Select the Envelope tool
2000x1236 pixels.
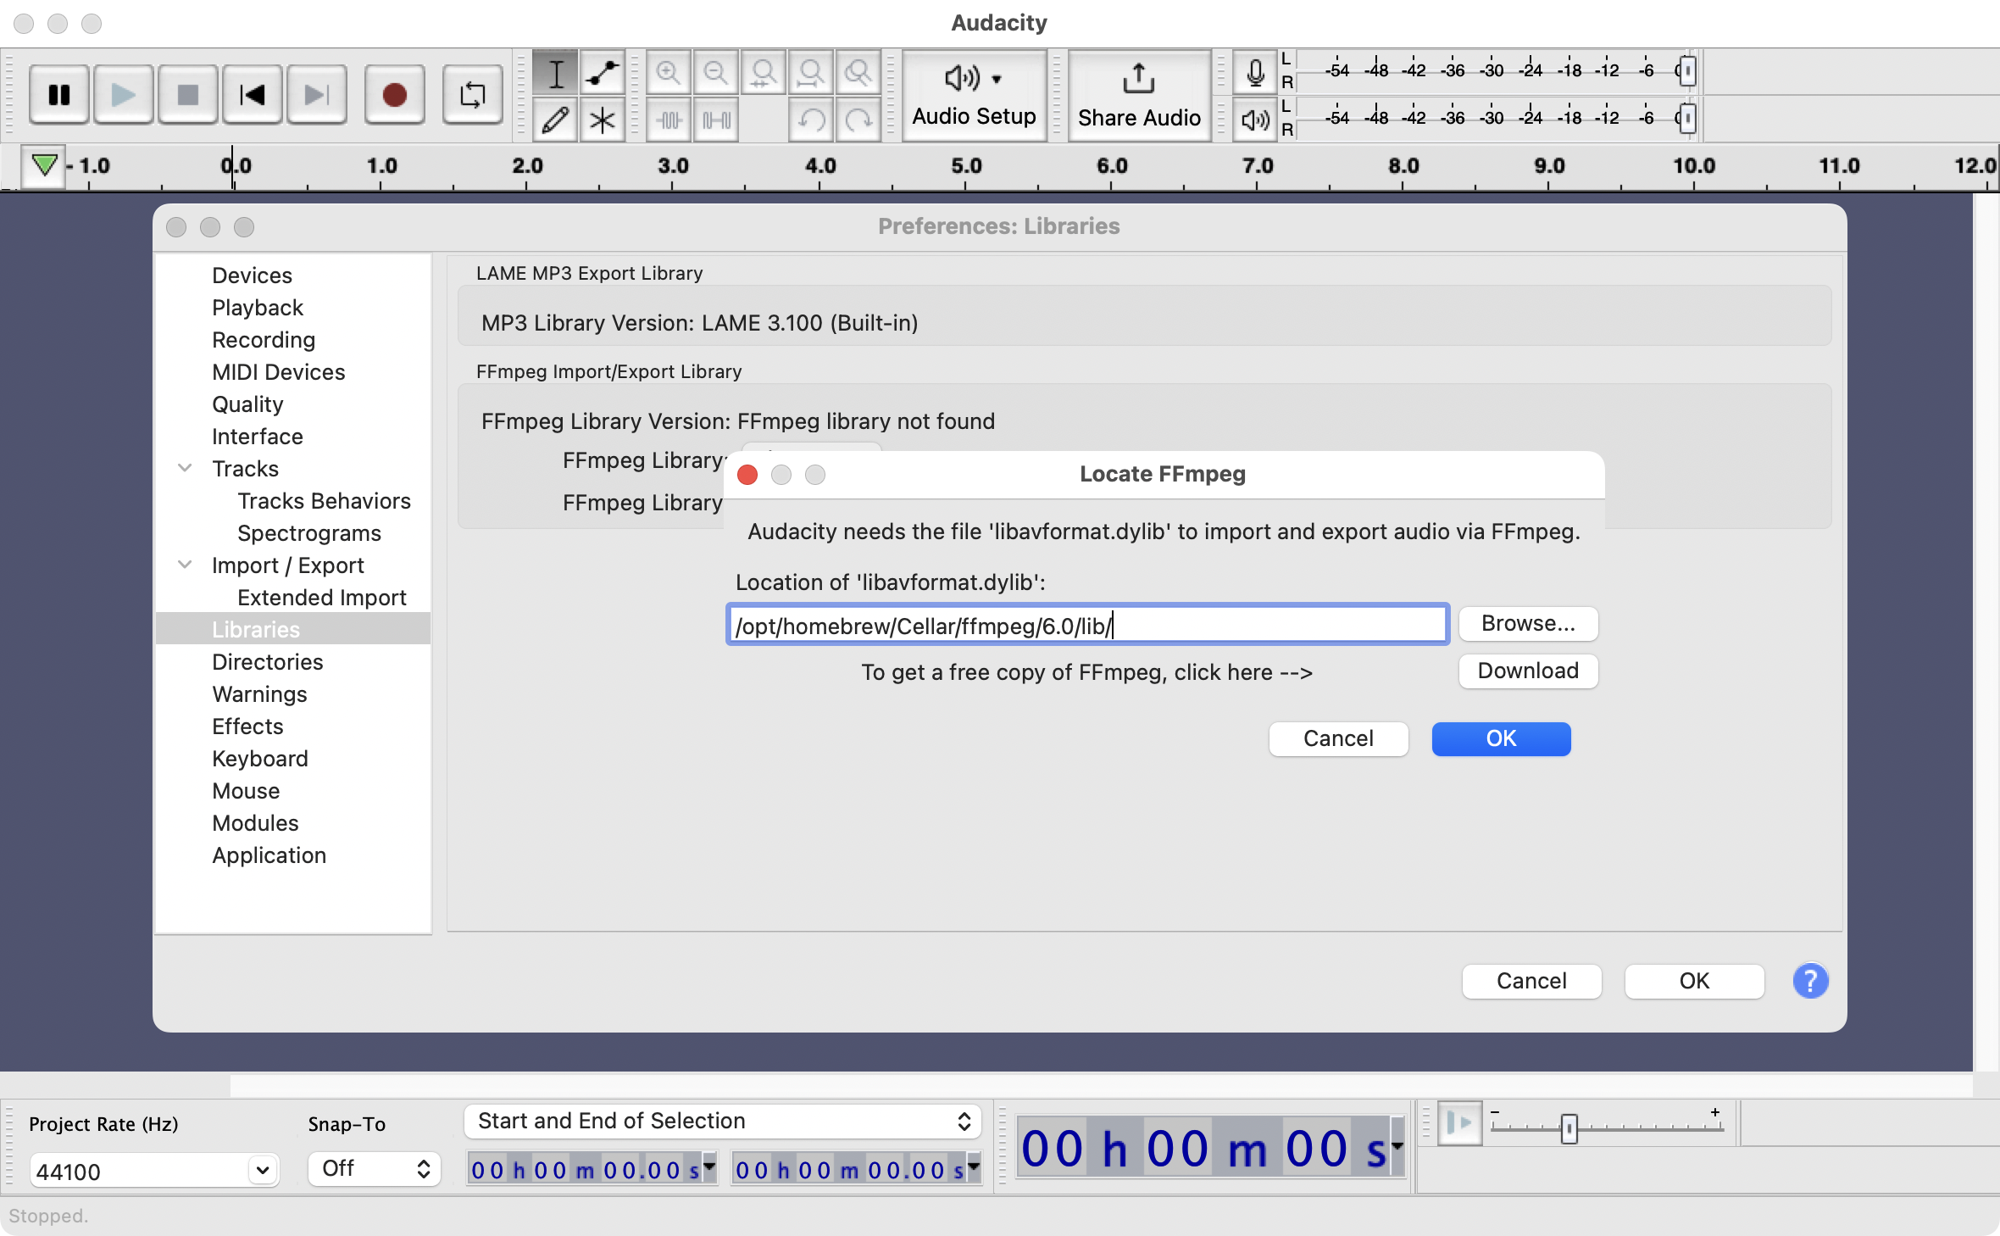click(x=602, y=73)
